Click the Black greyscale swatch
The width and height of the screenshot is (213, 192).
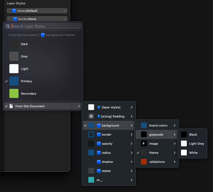(184, 135)
